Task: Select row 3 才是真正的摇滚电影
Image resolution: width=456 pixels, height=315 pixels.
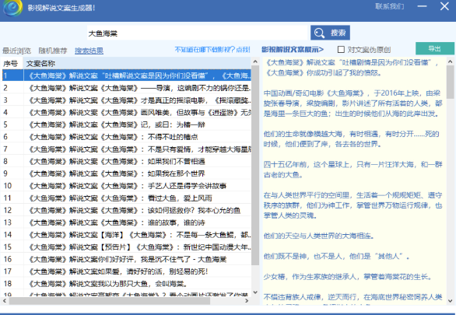Action: pos(125,100)
